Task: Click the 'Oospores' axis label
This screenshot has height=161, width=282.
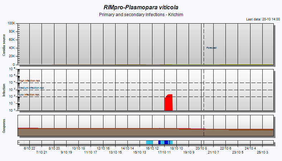Action: click(x=4, y=126)
